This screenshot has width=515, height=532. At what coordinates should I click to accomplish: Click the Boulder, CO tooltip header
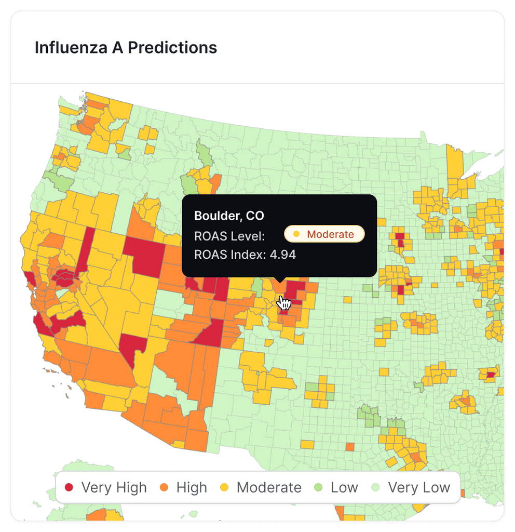[229, 216]
